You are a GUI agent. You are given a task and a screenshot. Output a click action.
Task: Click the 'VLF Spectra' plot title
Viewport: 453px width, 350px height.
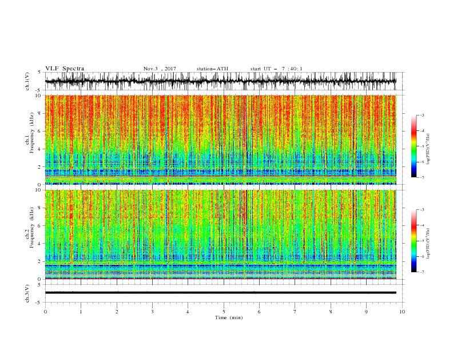(x=65, y=69)
